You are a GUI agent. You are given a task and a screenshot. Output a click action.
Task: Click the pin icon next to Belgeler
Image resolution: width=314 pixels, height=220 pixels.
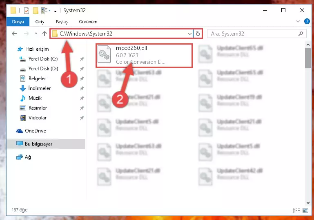tap(82, 79)
